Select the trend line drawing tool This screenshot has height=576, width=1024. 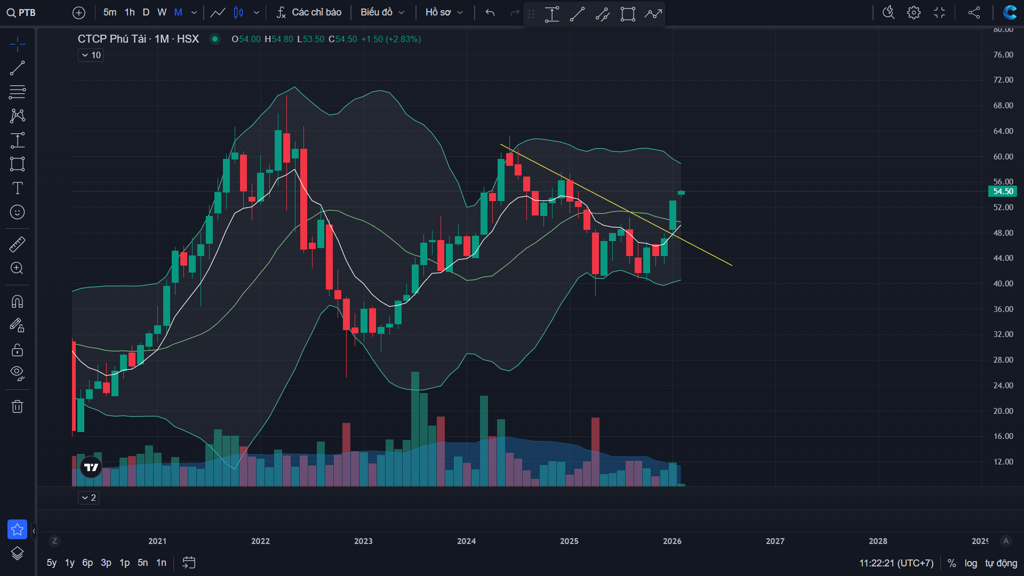(17, 68)
